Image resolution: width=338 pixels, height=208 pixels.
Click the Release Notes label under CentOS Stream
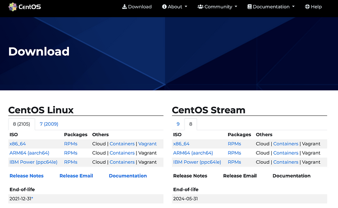click(x=190, y=176)
